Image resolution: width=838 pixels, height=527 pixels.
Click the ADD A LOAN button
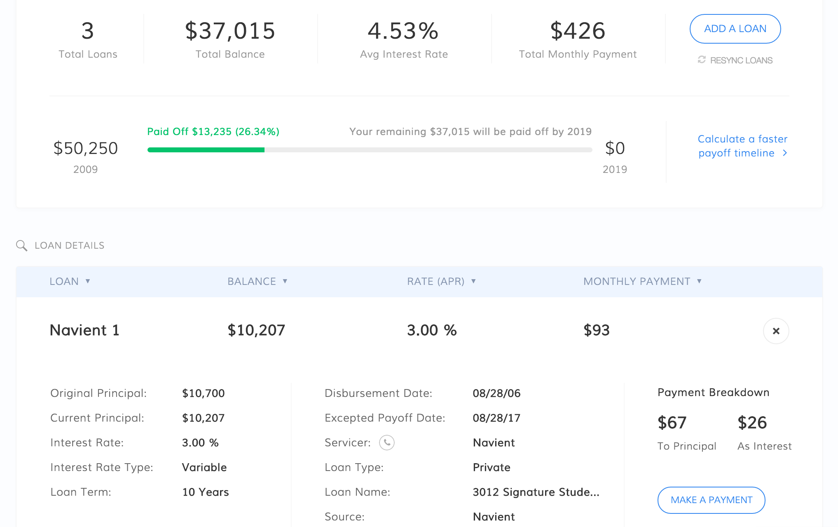pos(735,28)
